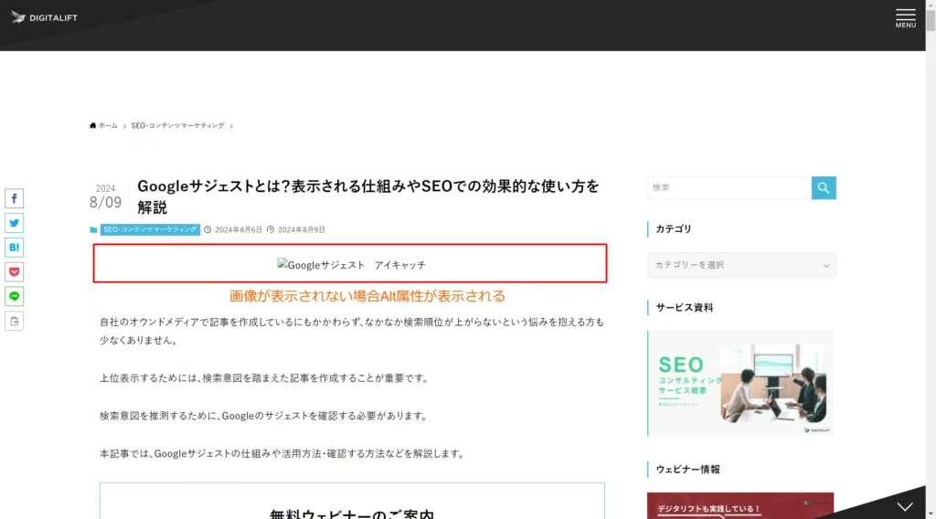Open the hamburger MENU button

click(x=905, y=18)
